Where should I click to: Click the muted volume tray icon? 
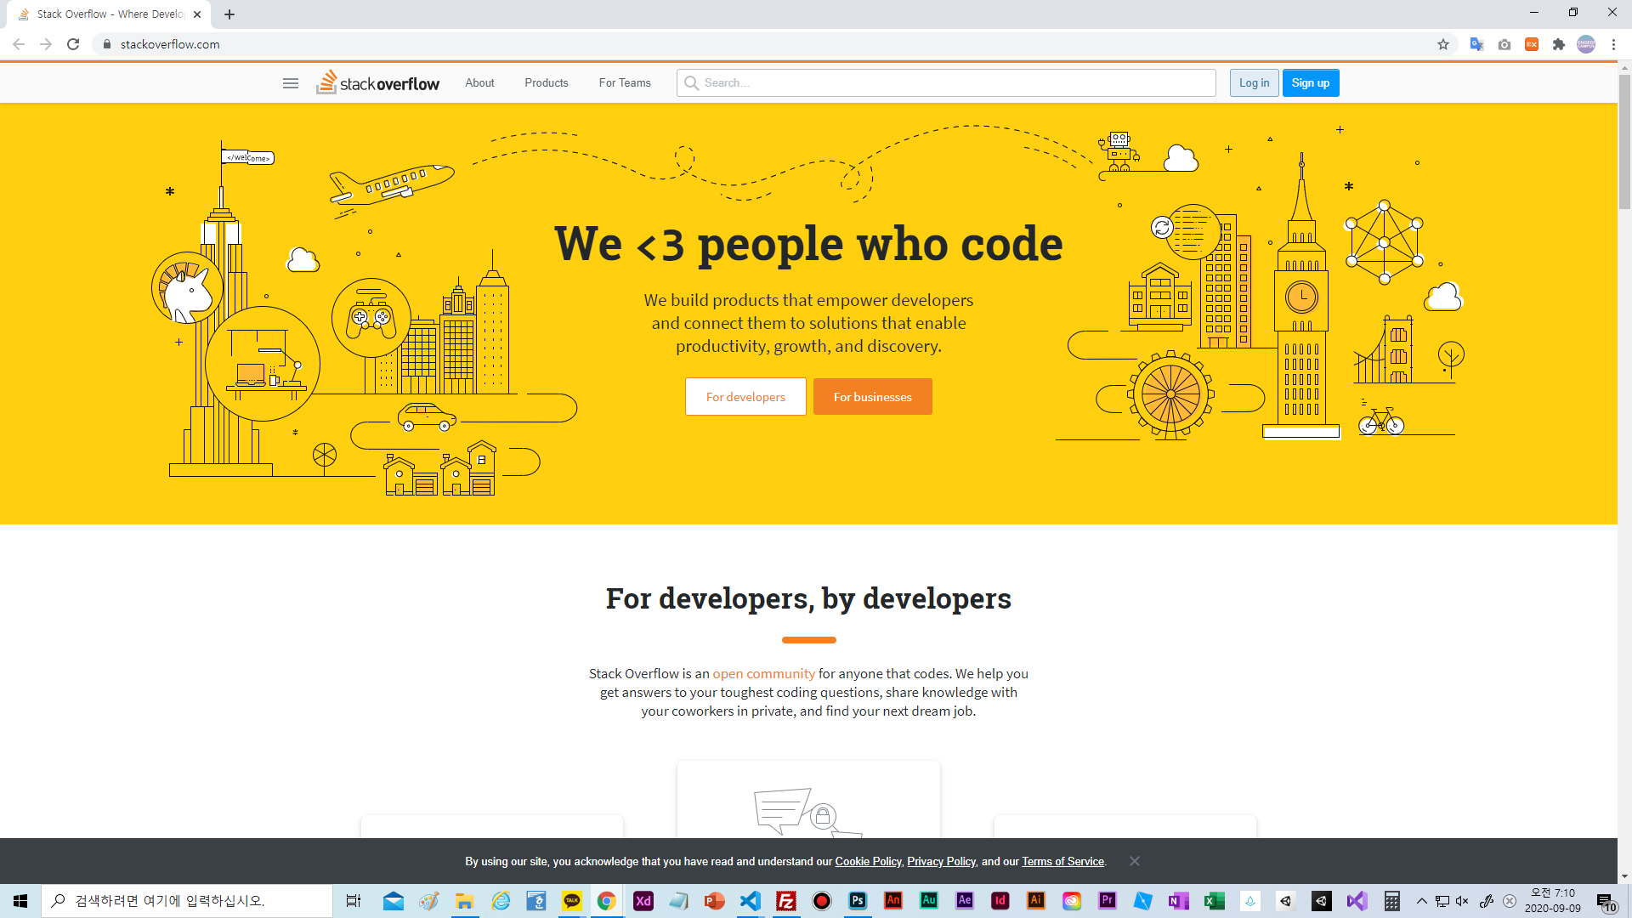point(1462,901)
